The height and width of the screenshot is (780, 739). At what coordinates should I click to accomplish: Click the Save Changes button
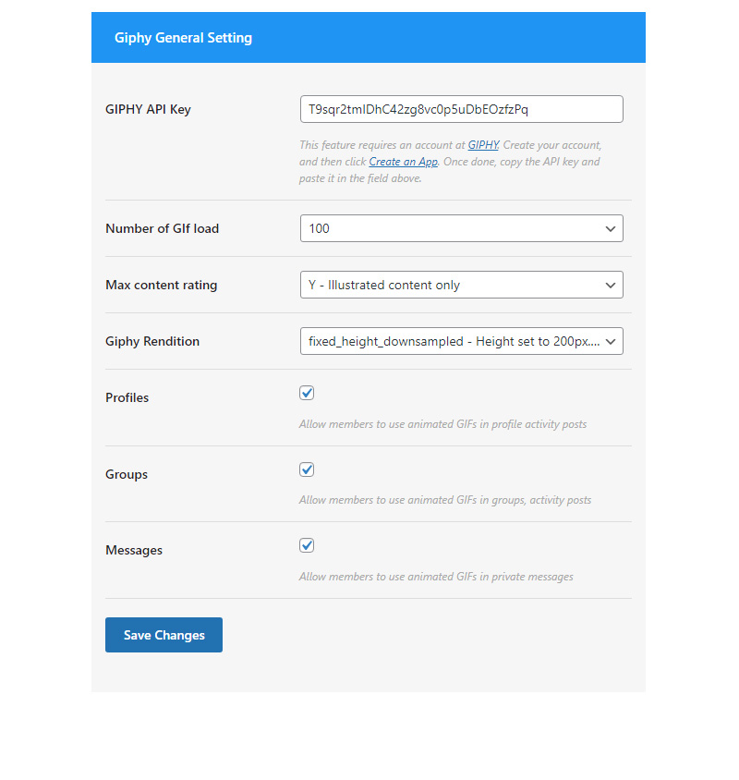[164, 635]
